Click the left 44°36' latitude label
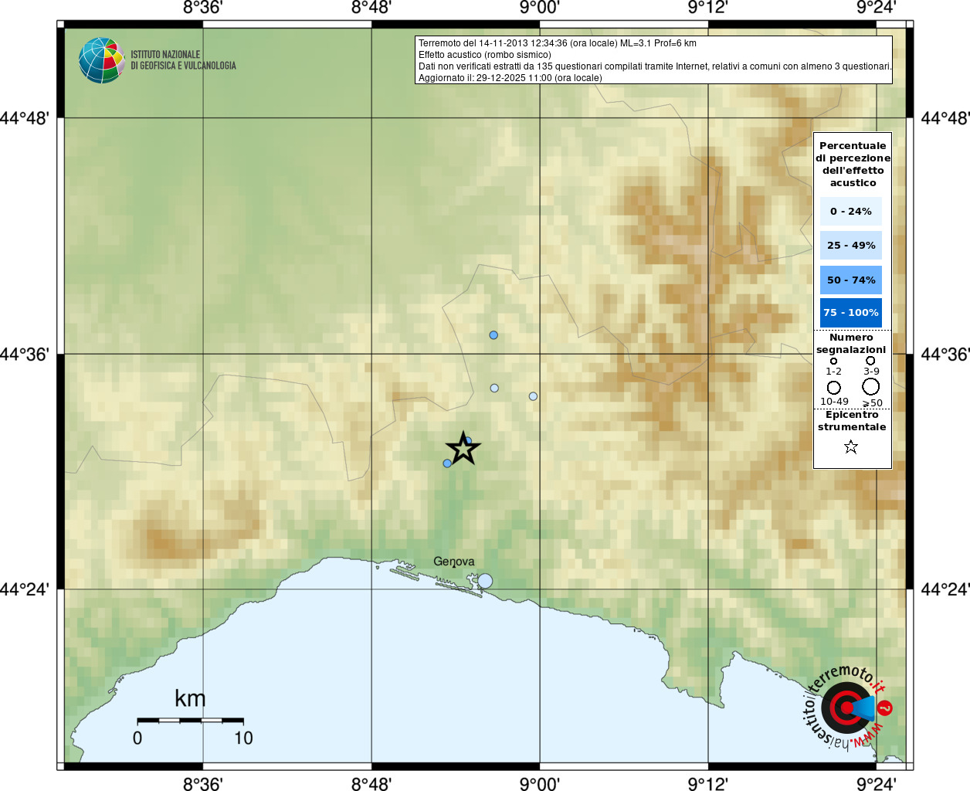The height and width of the screenshot is (791, 970). [25, 355]
